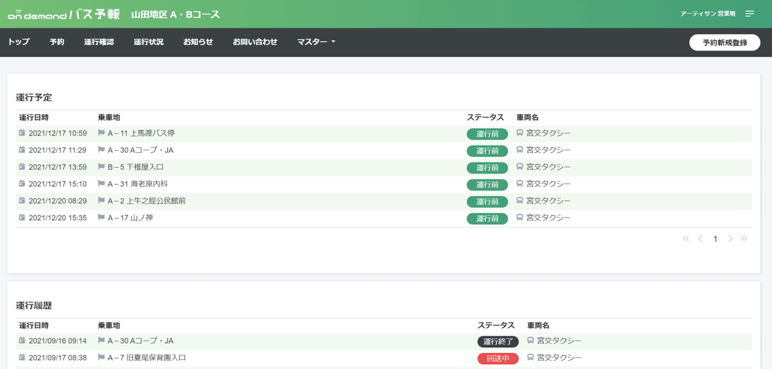
Task: Jump to last page double arrow
Action: (744, 239)
